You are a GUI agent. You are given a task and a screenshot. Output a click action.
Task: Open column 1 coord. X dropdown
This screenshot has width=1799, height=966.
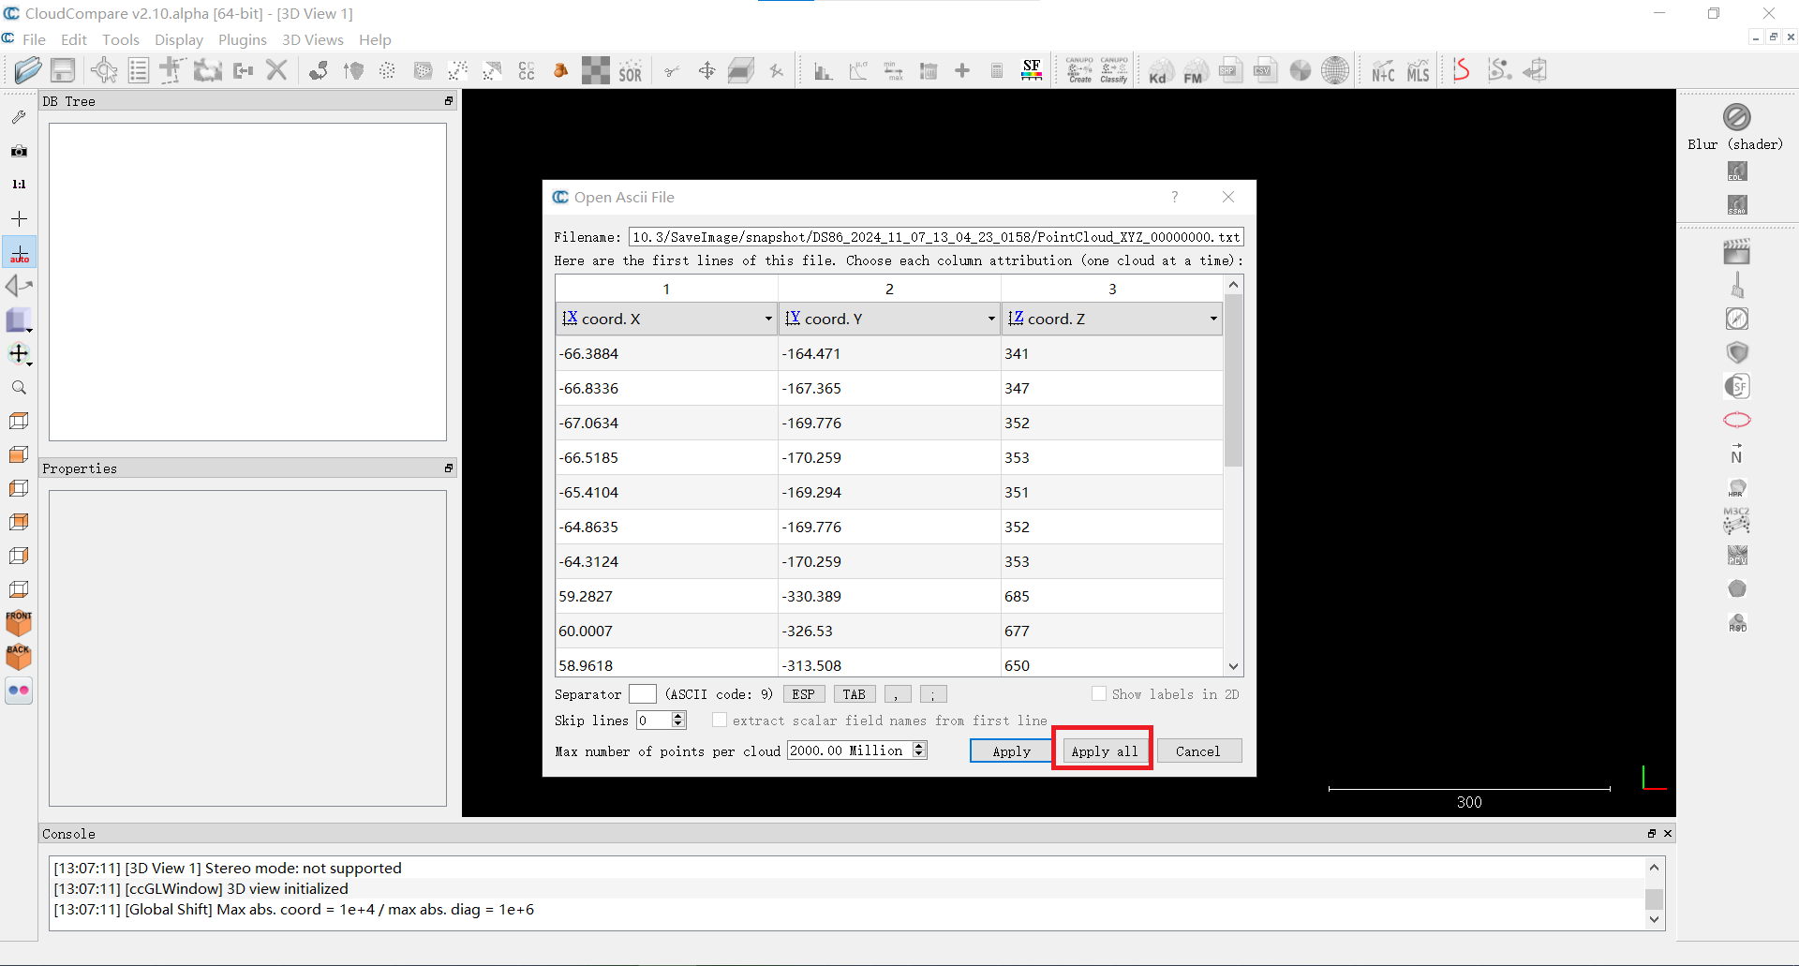pos(666,319)
